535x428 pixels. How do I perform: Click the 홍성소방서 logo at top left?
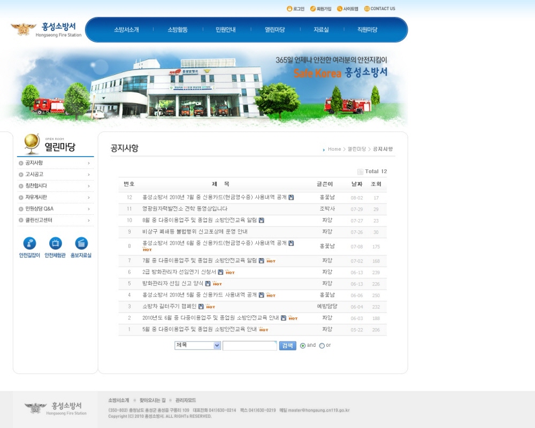pyautogui.click(x=47, y=29)
